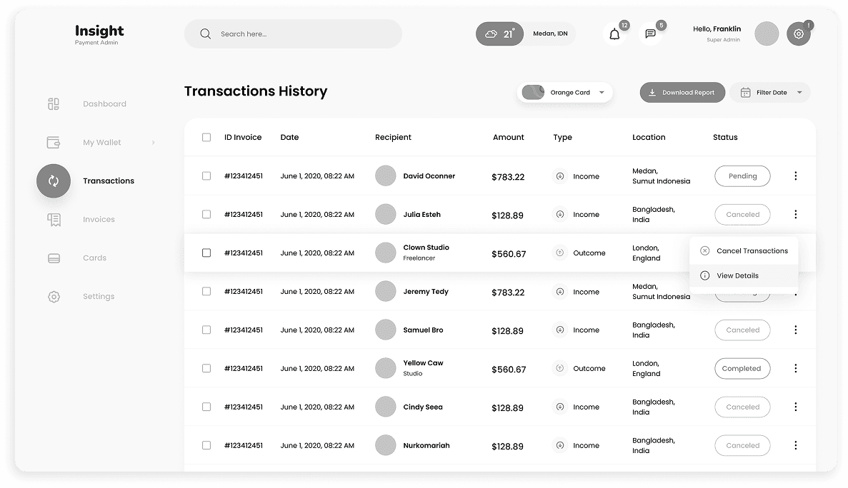The image size is (848, 488).
Task: Select the My Wallet icon in sidebar
Action: [x=54, y=142]
